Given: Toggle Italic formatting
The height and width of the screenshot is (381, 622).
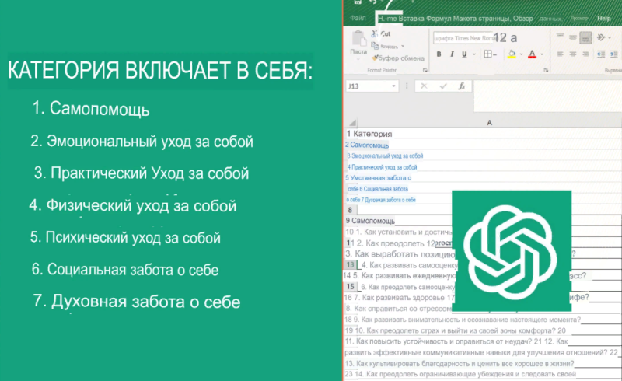Looking at the screenshot, I should tap(452, 54).
